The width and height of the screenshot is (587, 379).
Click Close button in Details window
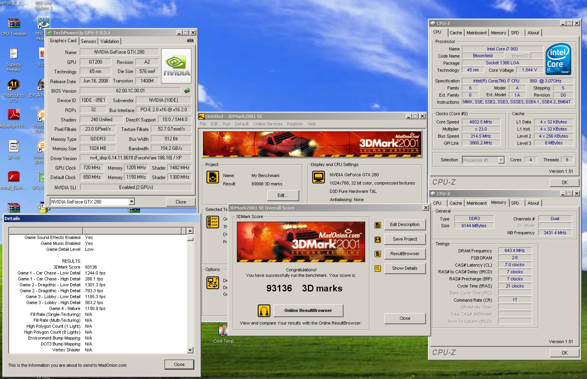(x=179, y=365)
